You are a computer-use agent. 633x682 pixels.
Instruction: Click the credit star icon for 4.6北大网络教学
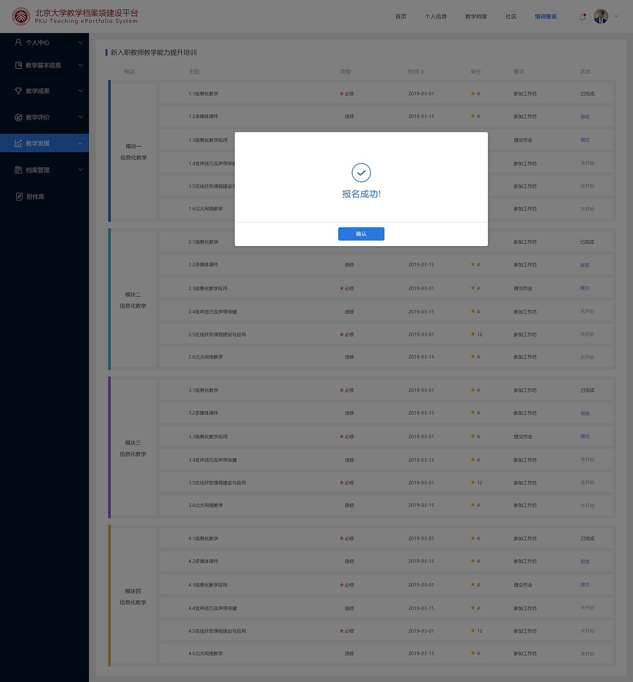click(473, 653)
